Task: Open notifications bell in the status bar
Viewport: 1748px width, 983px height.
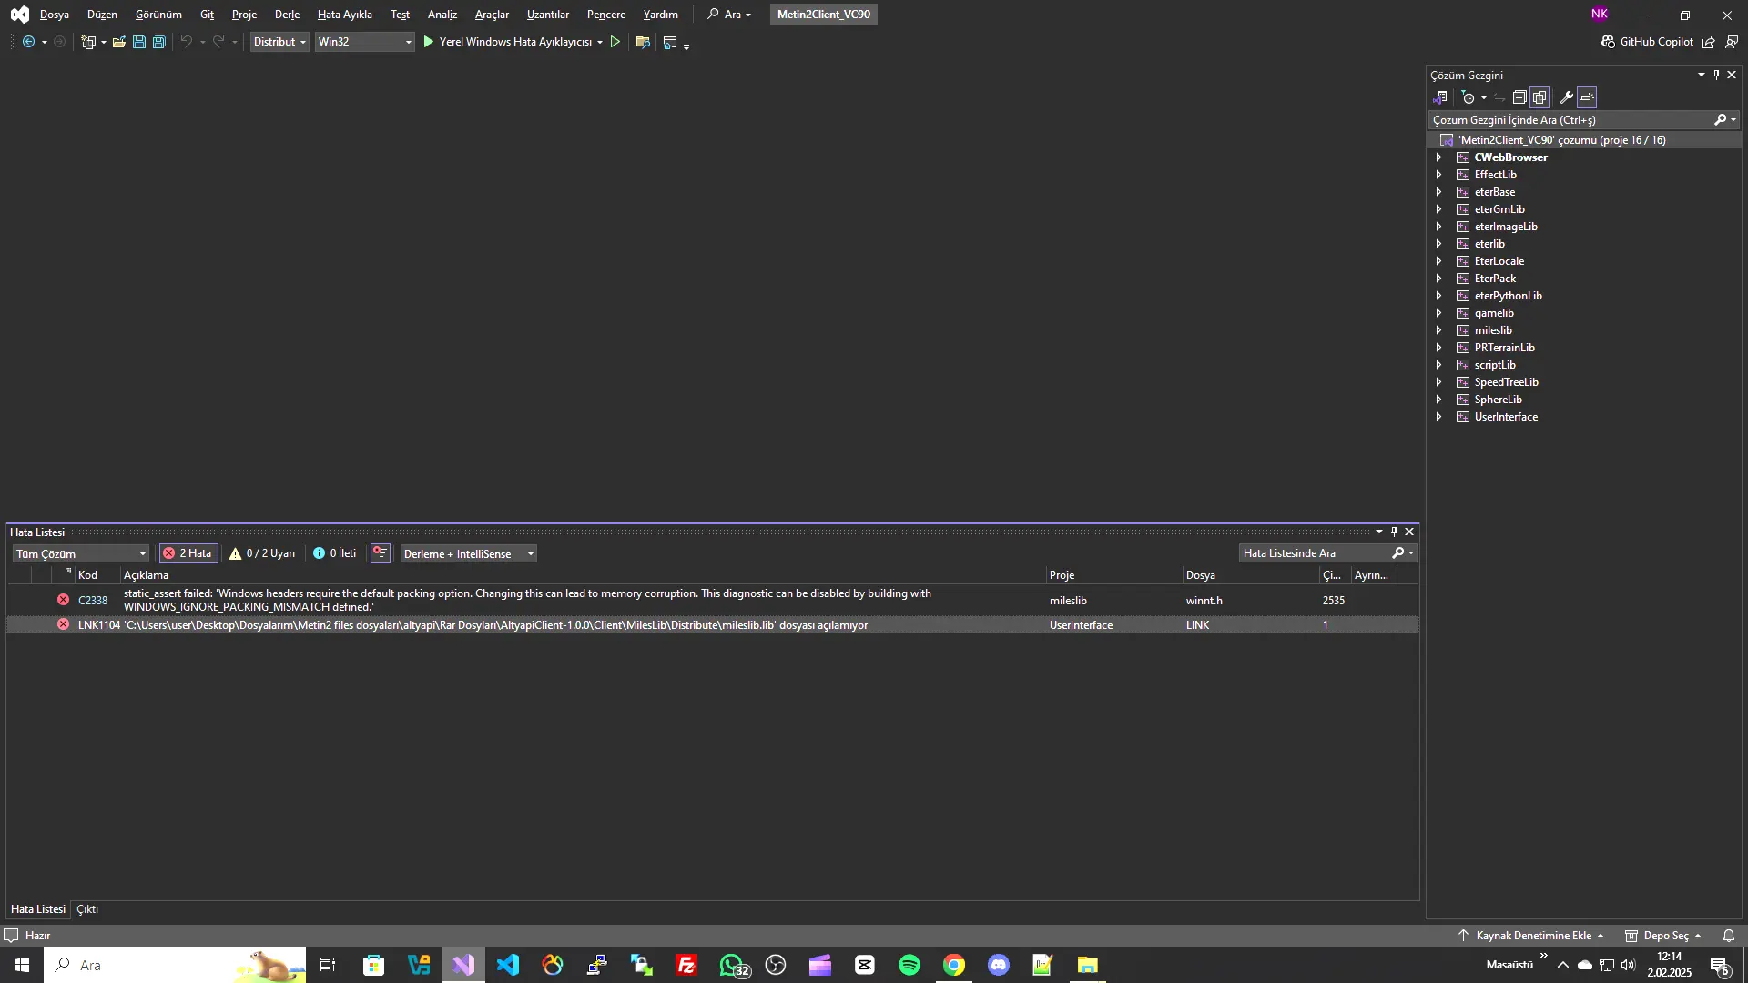Action: pos(1729,935)
